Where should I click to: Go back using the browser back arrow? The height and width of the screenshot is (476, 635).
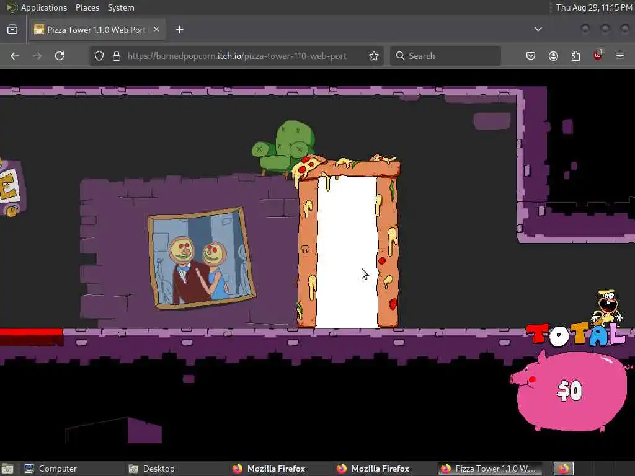15,56
